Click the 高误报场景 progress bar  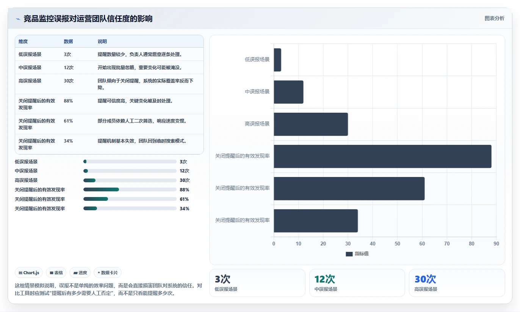130,180
